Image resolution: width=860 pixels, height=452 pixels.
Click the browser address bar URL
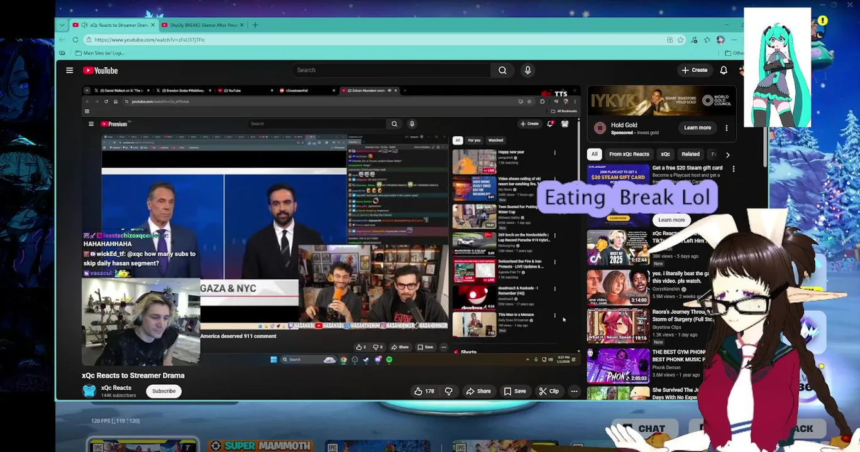pyautogui.click(x=150, y=40)
